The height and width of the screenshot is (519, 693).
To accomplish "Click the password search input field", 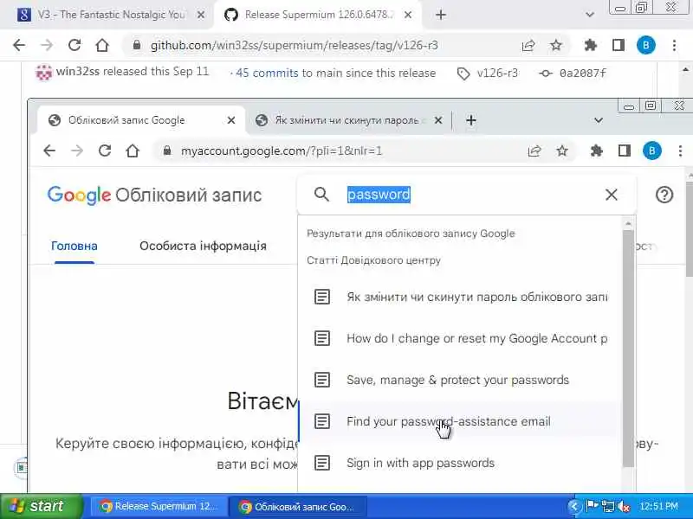I will (469, 195).
